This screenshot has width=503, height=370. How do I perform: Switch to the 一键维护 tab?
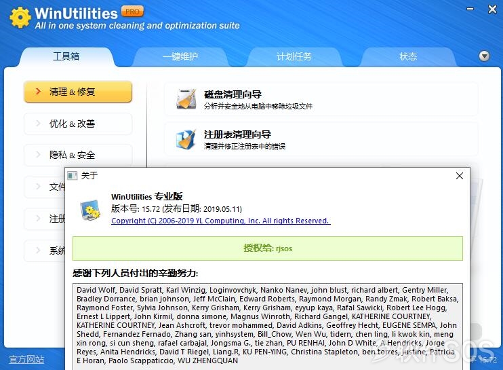[180, 57]
